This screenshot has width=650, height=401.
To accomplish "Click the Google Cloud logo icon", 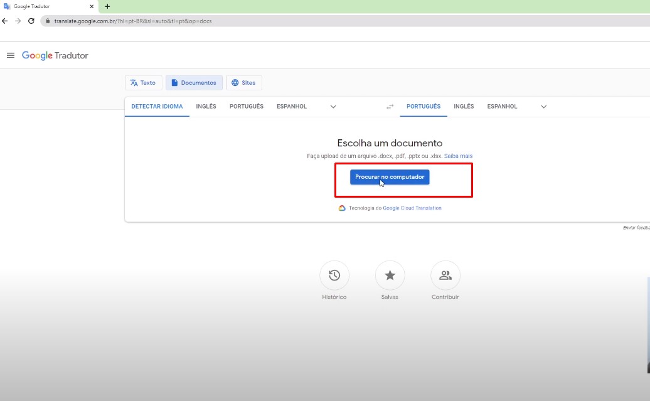I will coord(342,208).
